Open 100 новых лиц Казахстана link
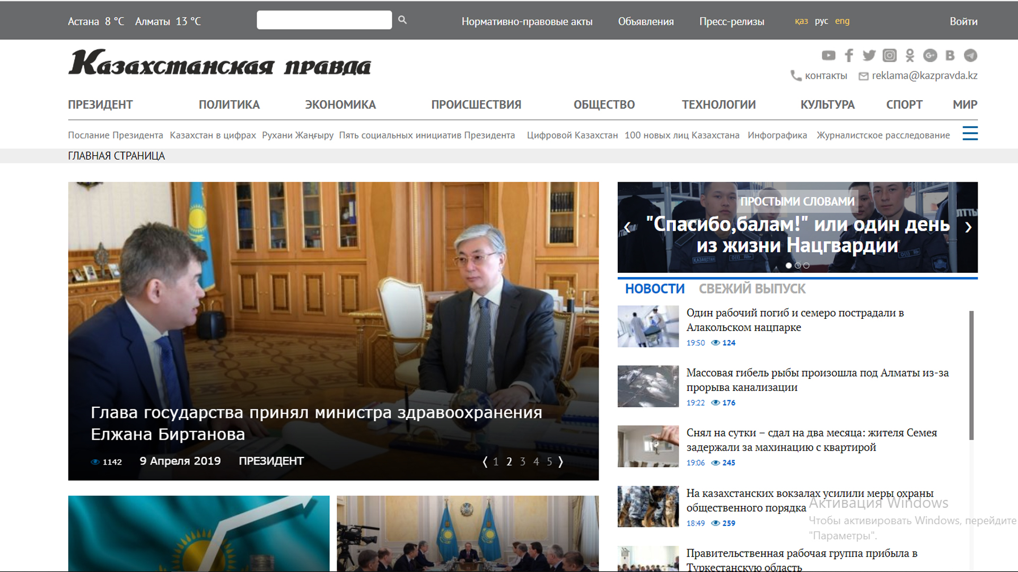The height and width of the screenshot is (572, 1018). tap(682, 136)
